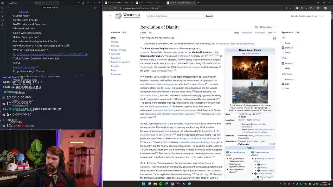Toggle Obsidian left sidebar icon
The height and width of the screenshot is (187, 333).
point(2,3)
